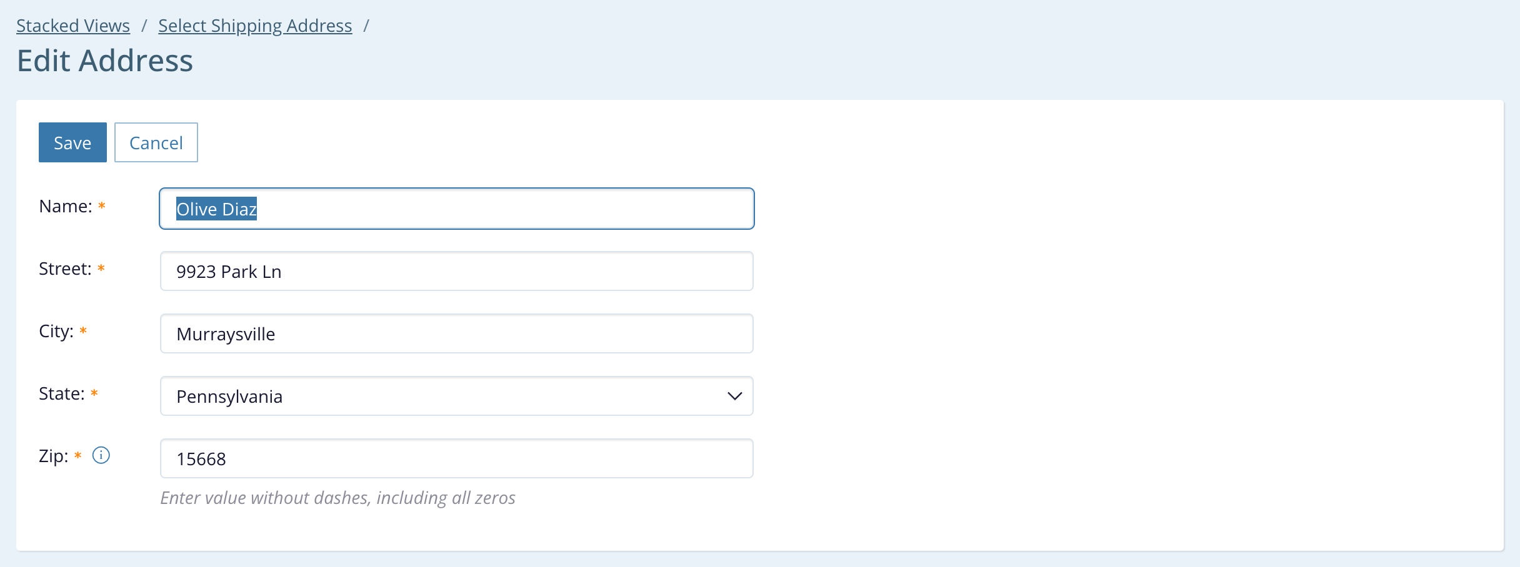Go to Stacked Views breadcrumb link
Screen dimensions: 1520x567
pyautogui.click(x=73, y=26)
